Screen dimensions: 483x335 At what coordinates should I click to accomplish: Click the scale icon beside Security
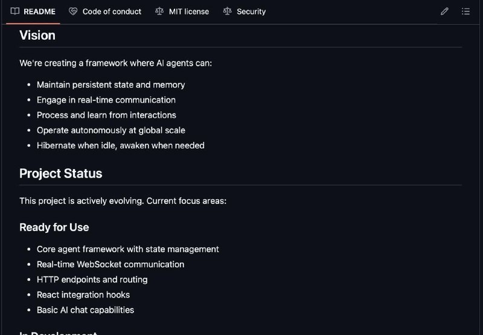227,11
